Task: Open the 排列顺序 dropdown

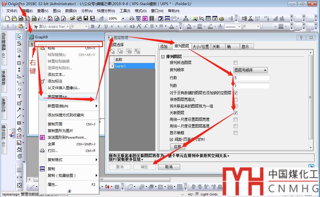Action: 251,70
